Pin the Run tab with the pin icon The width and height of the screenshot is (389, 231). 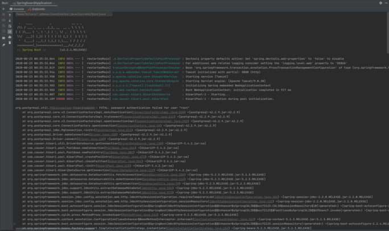pyautogui.click(x=3, y=45)
